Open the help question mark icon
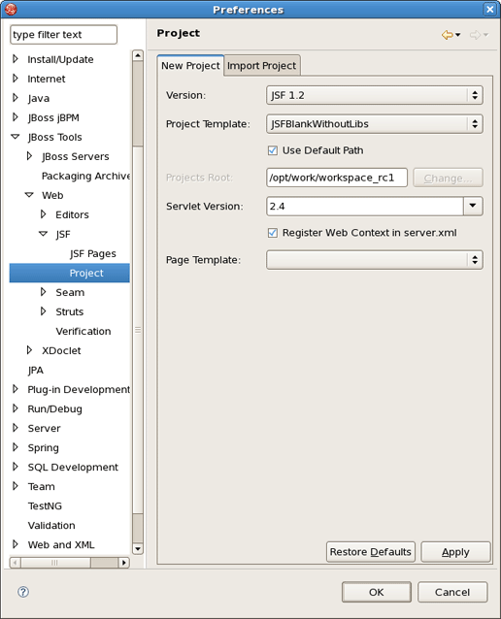 [x=23, y=592]
